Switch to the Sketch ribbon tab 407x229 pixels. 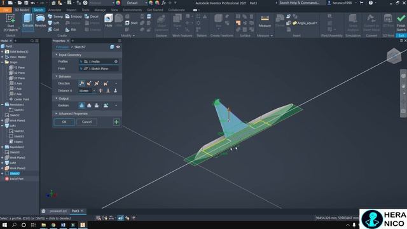[x=38, y=10]
